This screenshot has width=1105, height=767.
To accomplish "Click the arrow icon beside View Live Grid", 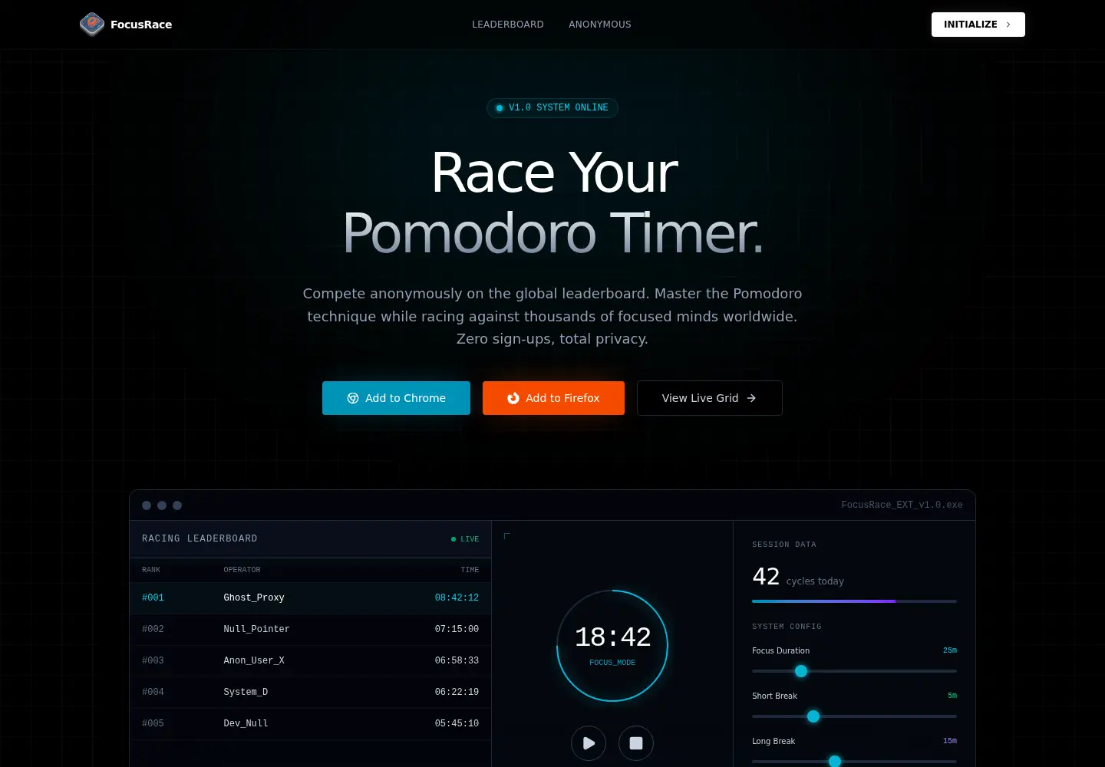I will [751, 398].
